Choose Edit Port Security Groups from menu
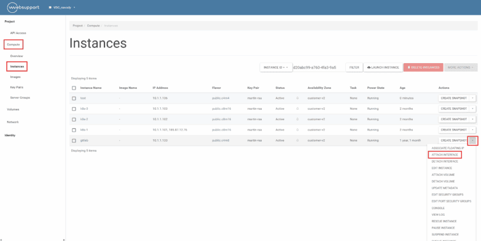This screenshot has width=481, height=241. pyautogui.click(x=451, y=201)
